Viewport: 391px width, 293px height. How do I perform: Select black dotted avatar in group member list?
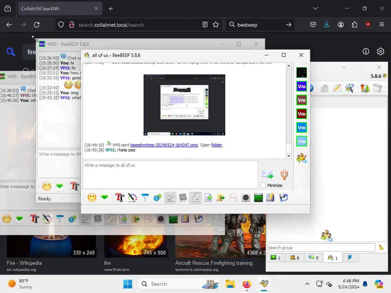point(302,73)
